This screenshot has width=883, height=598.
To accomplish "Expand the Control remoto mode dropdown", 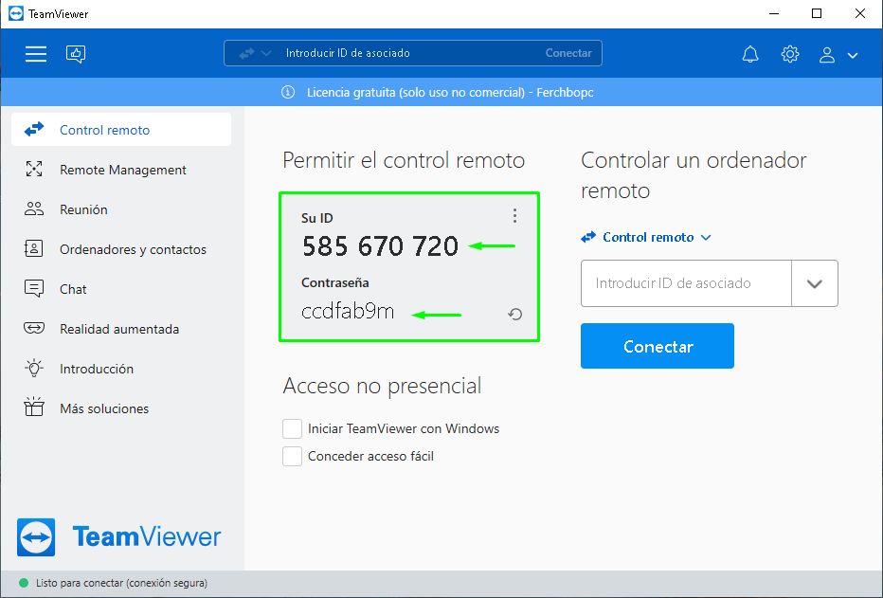I will 646,238.
